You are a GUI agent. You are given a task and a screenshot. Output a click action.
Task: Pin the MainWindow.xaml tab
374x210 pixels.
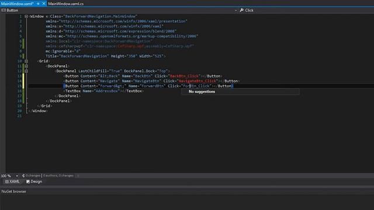tap(38, 3)
